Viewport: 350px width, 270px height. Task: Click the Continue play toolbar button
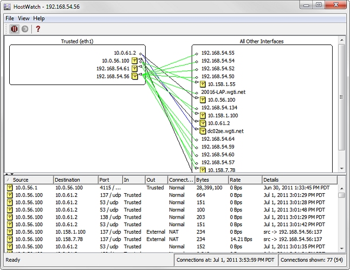[25, 29]
